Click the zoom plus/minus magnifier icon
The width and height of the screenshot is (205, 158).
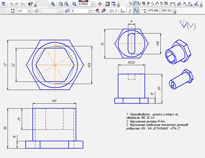click(74, 4)
